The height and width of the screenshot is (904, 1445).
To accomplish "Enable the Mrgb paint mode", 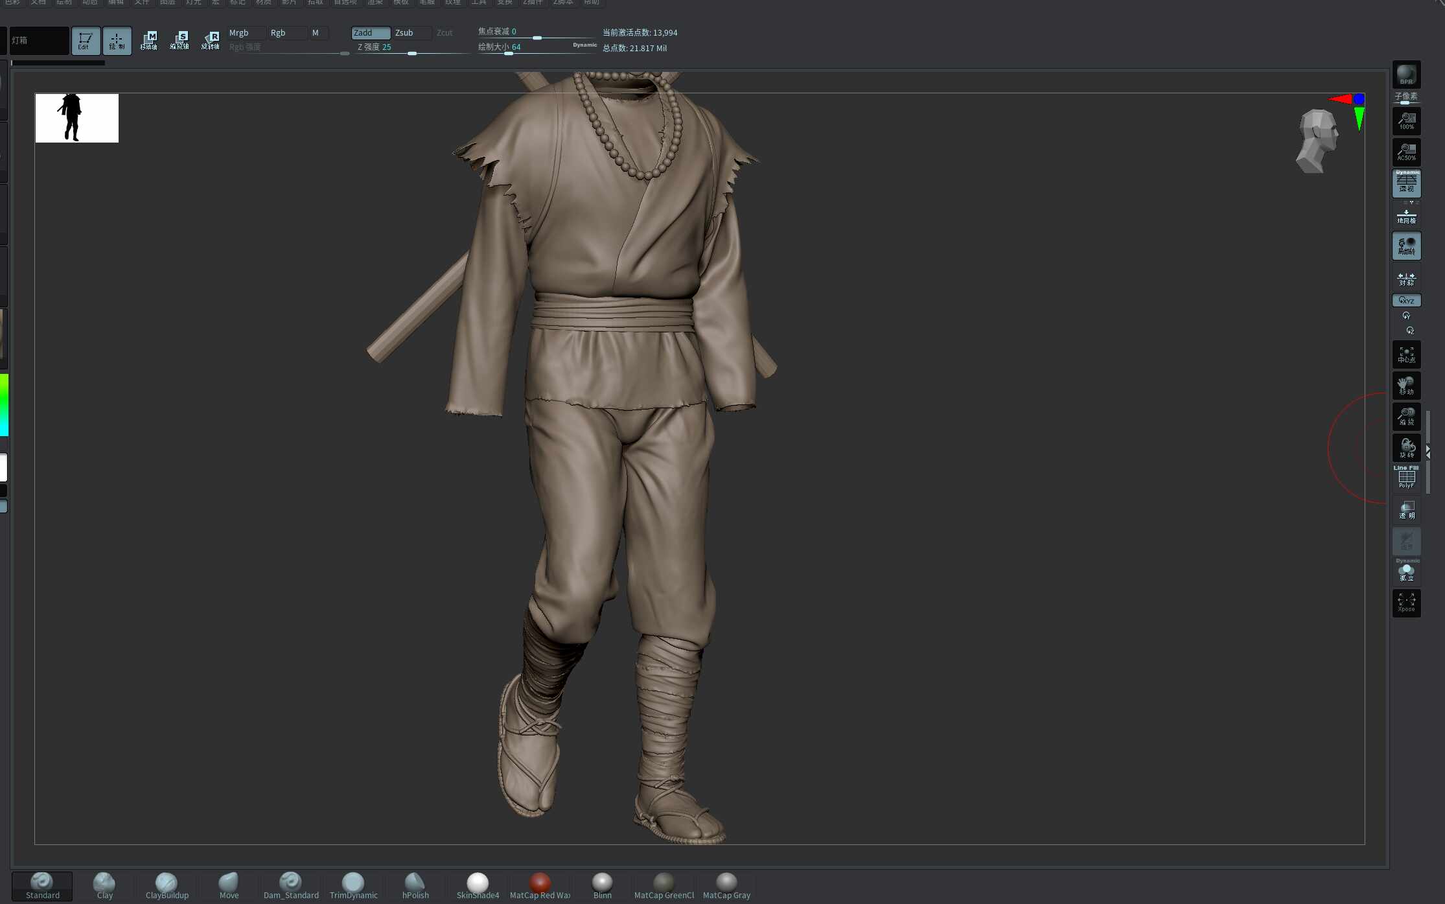I will click(x=245, y=32).
